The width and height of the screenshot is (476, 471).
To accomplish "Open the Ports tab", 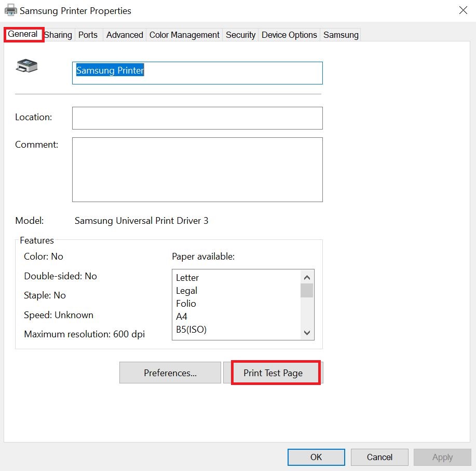I will coord(88,35).
